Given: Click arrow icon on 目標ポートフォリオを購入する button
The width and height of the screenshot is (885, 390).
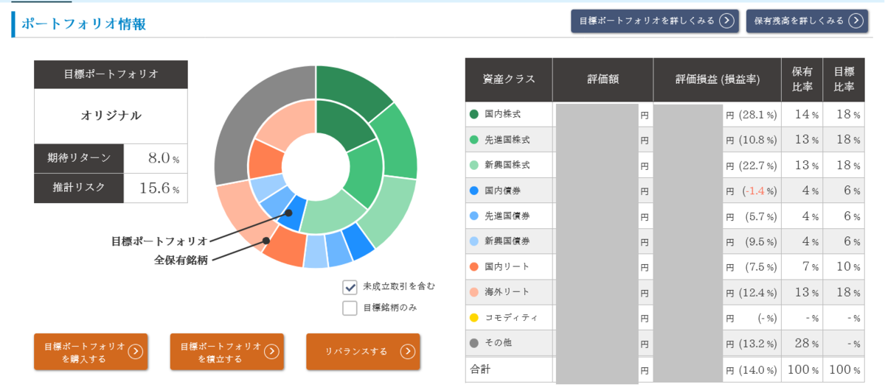Looking at the screenshot, I should (x=135, y=352).
